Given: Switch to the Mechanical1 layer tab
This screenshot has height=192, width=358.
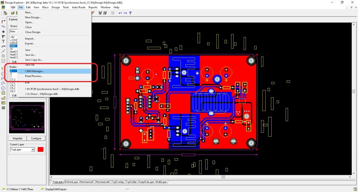Looking at the screenshot, I should [x=87, y=182].
